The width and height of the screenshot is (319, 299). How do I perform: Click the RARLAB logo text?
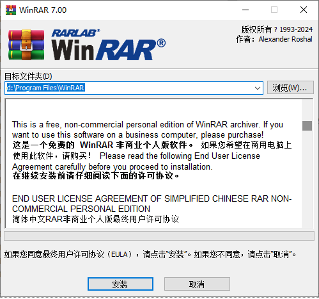pos(75,33)
